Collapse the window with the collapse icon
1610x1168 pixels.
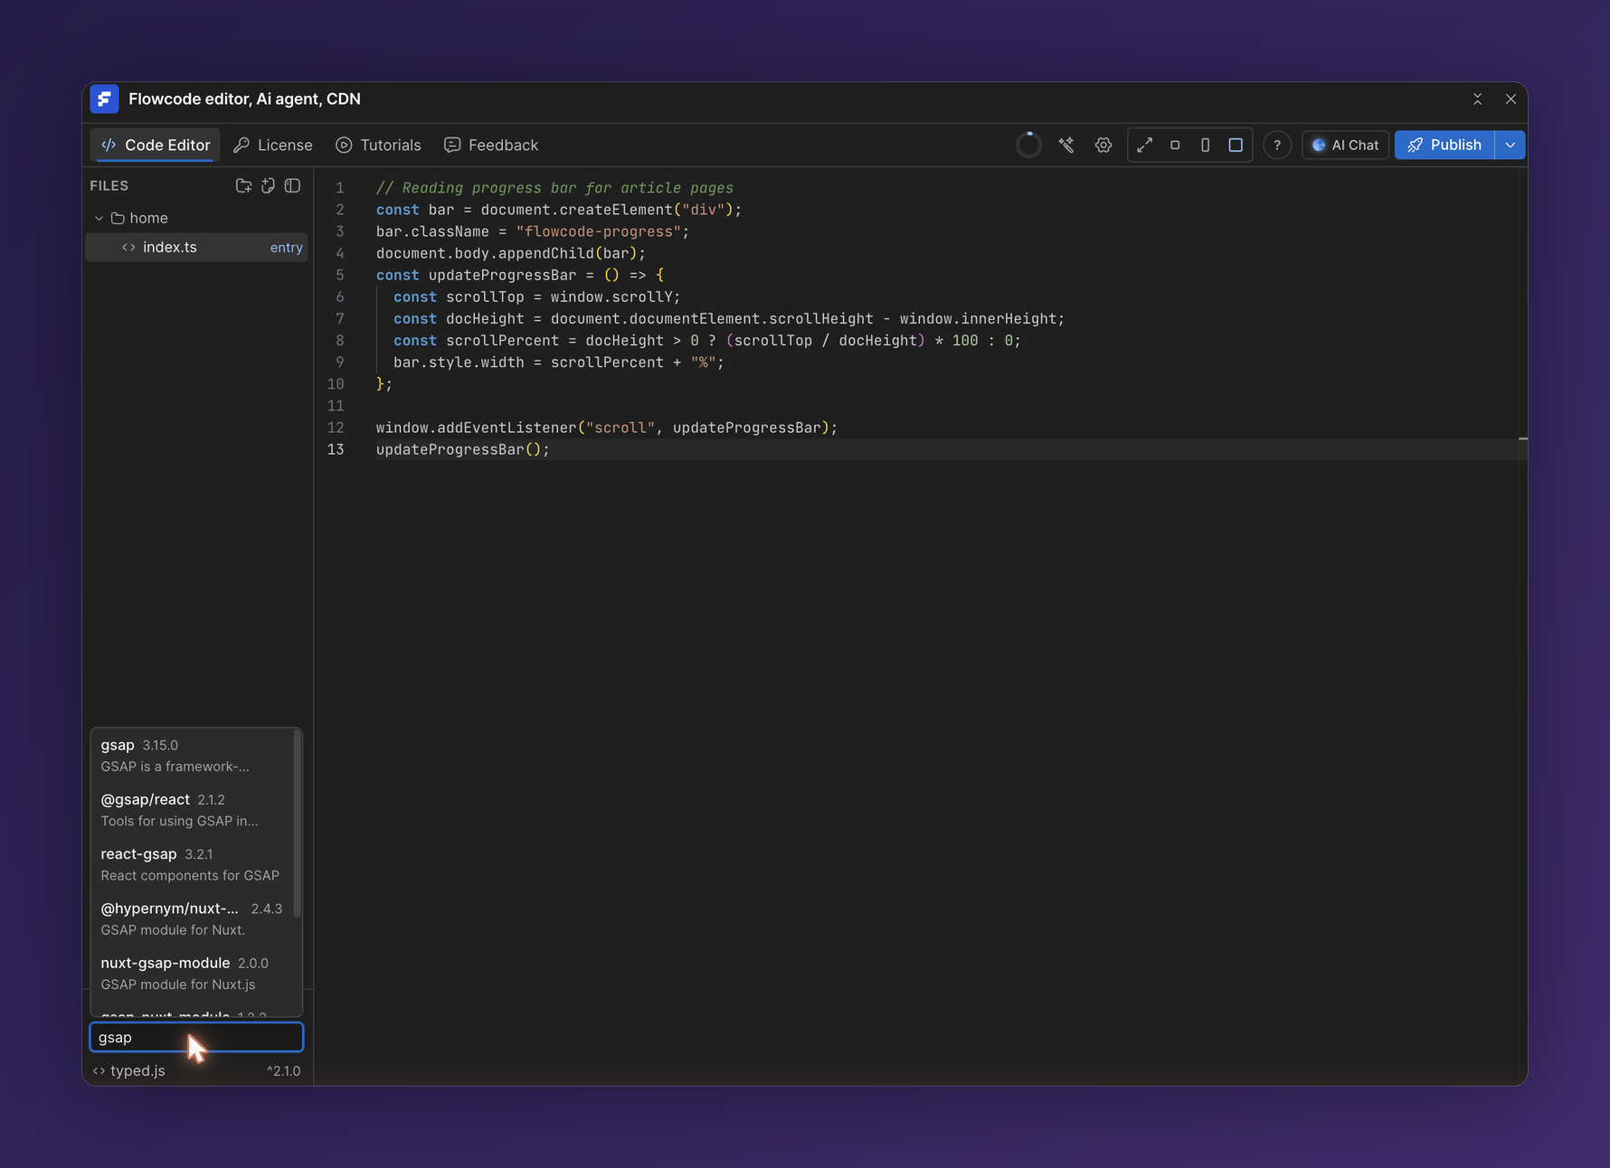(1478, 99)
